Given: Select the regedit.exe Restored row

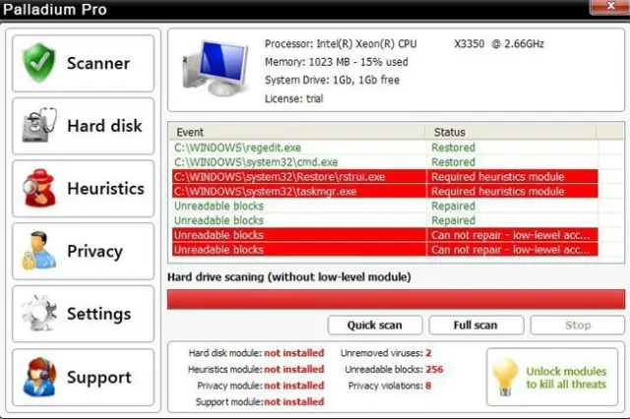Looking at the screenshot, I should click(385, 148).
